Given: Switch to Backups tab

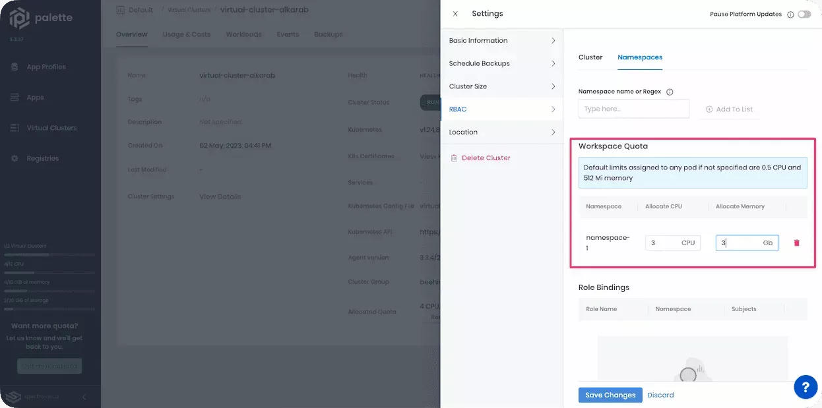Looking at the screenshot, I should click(x=328, y=34).
